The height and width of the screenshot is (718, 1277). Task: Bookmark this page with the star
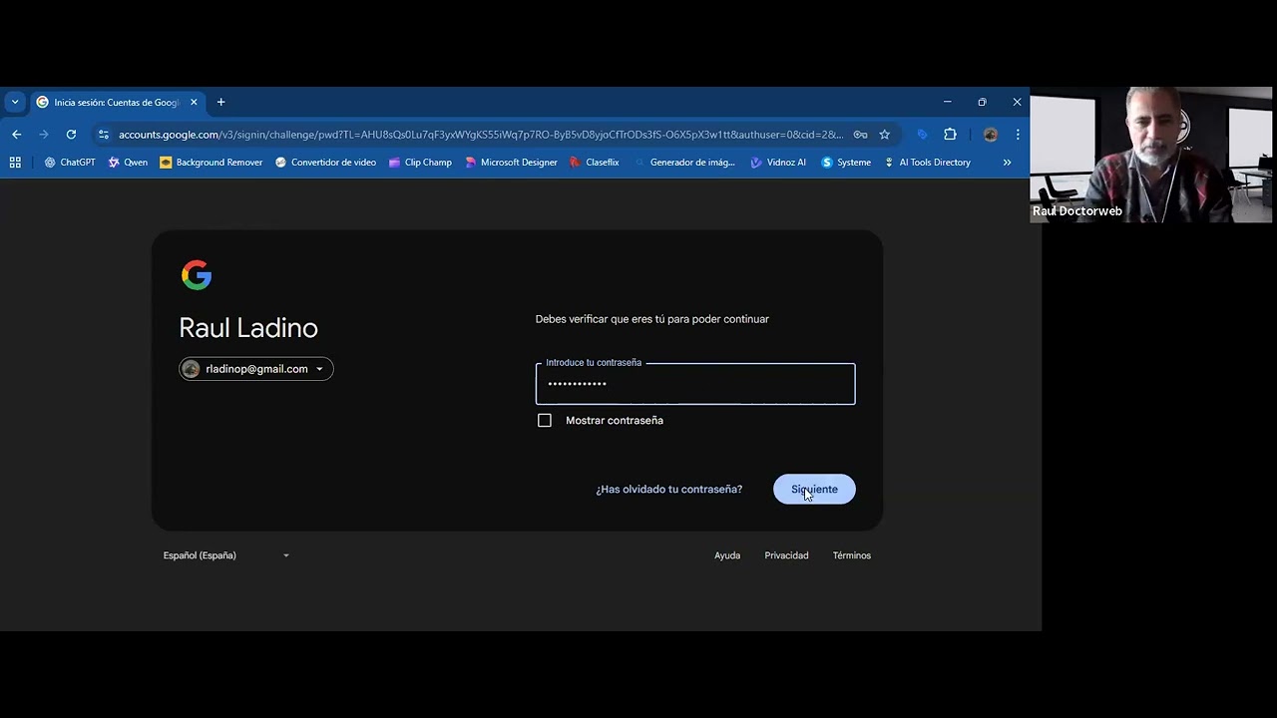884,135
